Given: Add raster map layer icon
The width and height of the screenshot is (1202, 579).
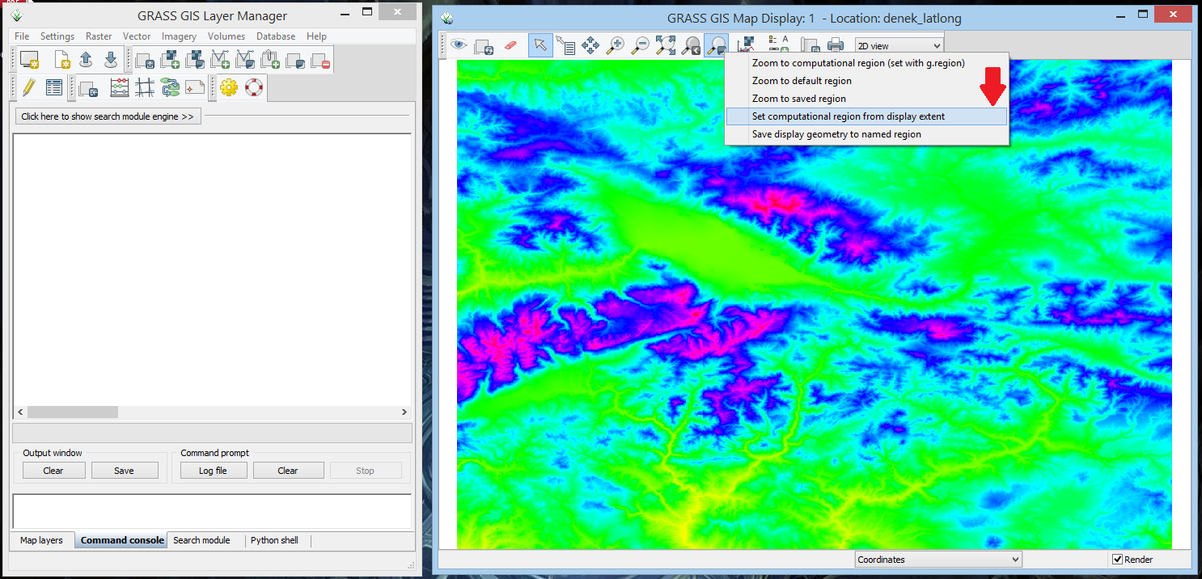Looking at the screenshot, I should click(x=170, y=59).
